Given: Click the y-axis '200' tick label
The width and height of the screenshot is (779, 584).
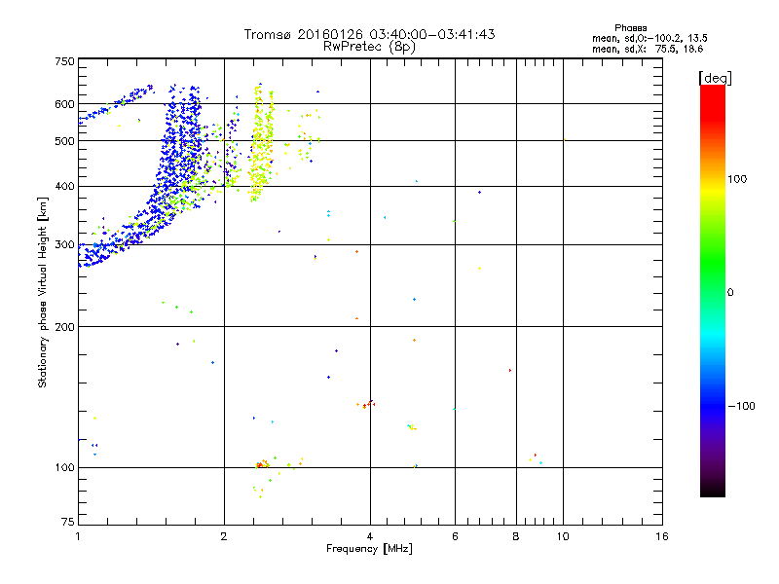Looking at the screenshot, I should pos(64,327).
